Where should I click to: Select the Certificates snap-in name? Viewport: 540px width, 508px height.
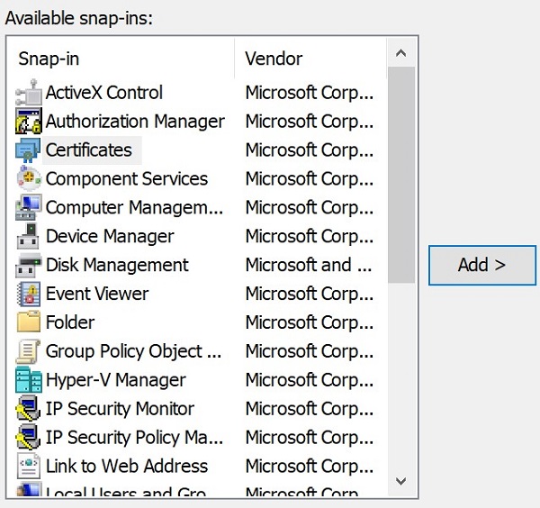89,150
